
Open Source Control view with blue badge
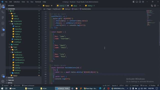(x=3, y=29)
